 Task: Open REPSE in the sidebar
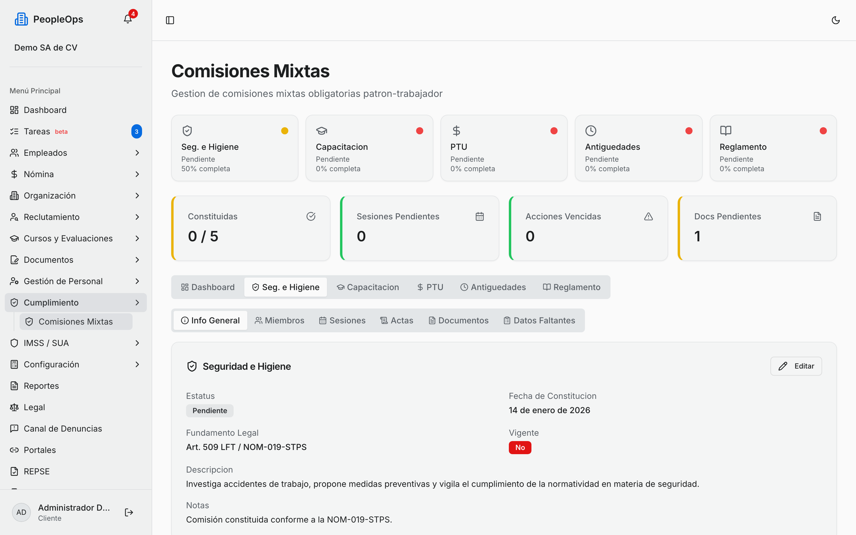point(76,471)
